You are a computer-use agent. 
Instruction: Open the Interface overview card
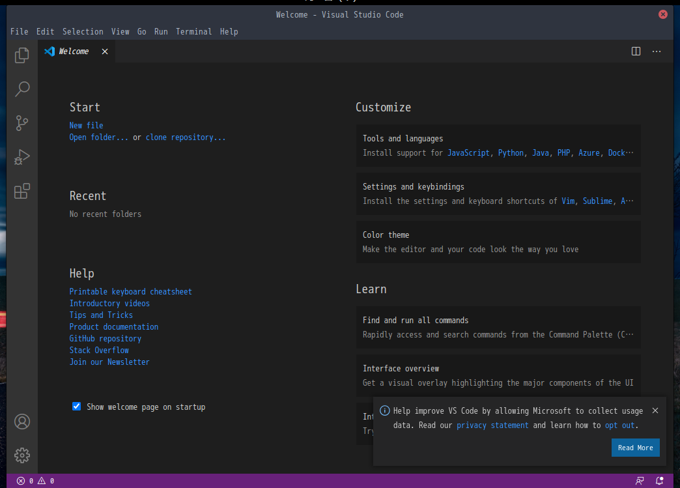(x=498, y=376)
